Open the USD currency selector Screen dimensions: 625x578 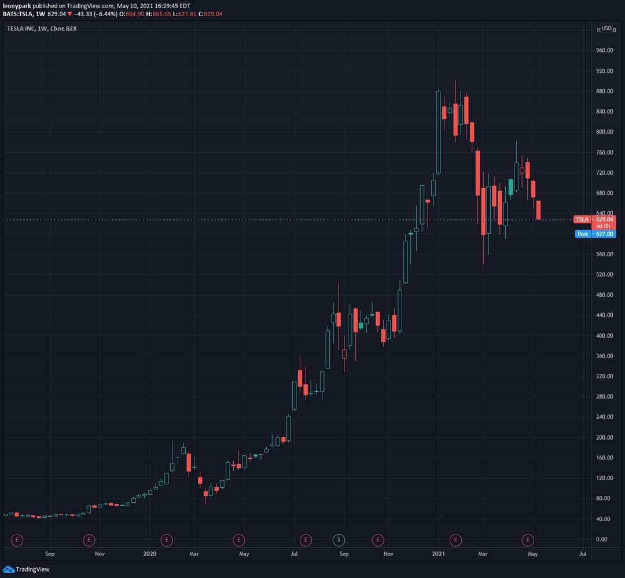coord(606,28)
